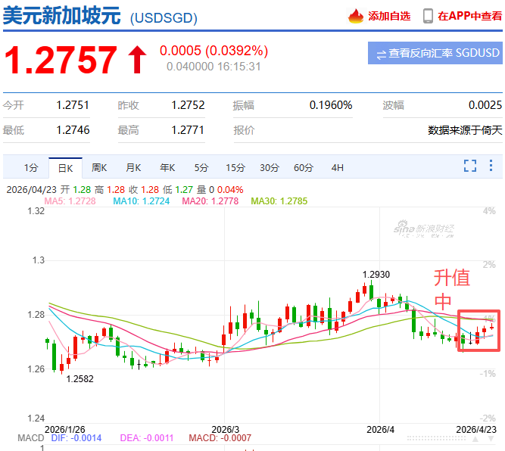The image size is (505, 451).
Task: Click the 1.2930 peak candlestick on chart
Action: tap(365, 290)
